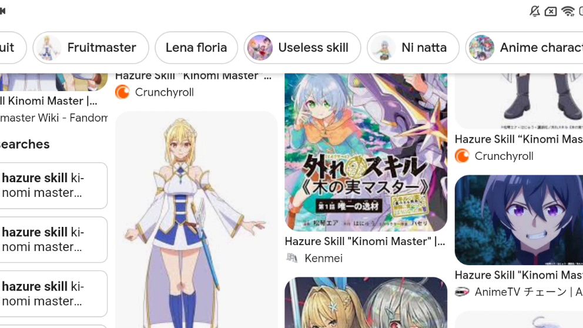Click the Crunchyroll logo under first result
The image size is (583, 328).
(122, 92)
